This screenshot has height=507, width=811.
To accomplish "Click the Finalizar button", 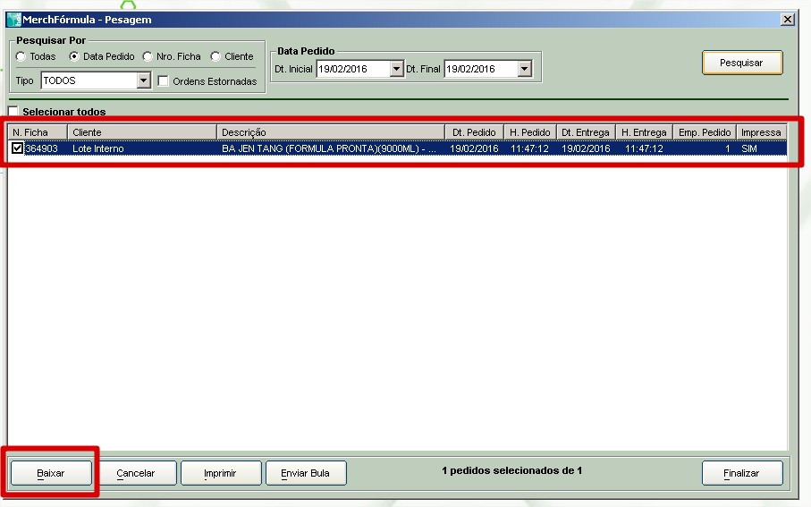I will click(741, 473).
